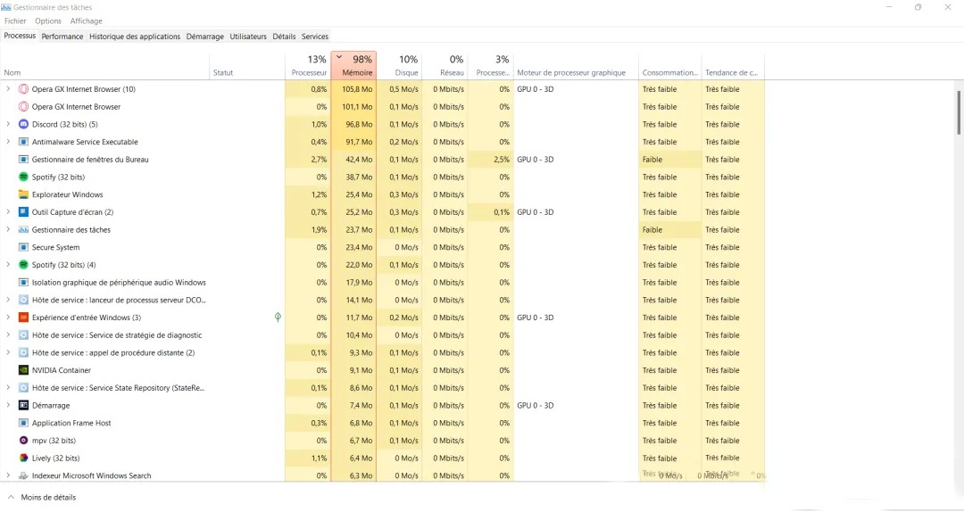Expand the Antimalware Service Executable row
The image size is (964, 512).
point(8,142)
